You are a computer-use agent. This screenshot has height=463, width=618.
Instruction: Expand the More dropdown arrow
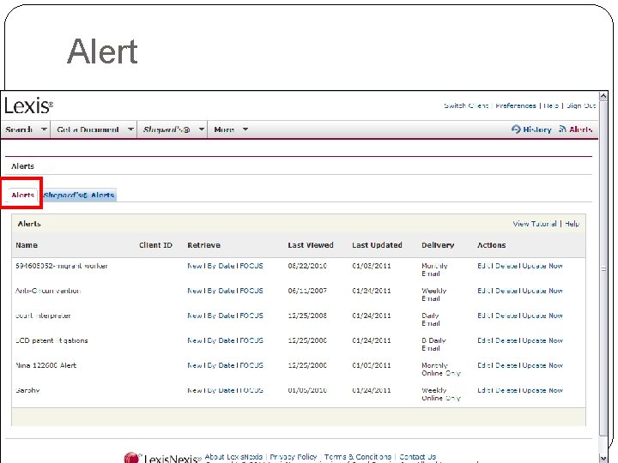pos(245,129)
